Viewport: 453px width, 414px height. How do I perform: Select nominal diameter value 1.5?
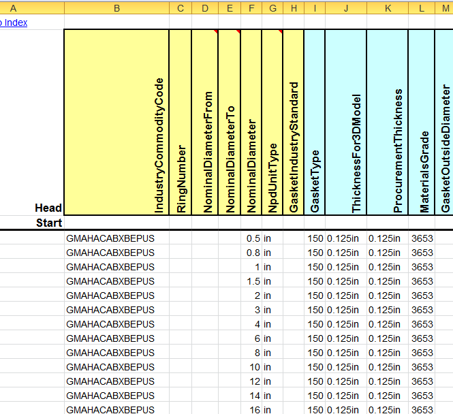click(x=251, y=281)
